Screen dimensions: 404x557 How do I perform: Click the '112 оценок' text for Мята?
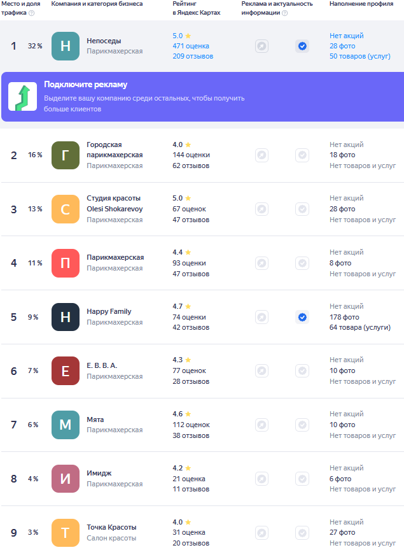[x=191, y=425]
